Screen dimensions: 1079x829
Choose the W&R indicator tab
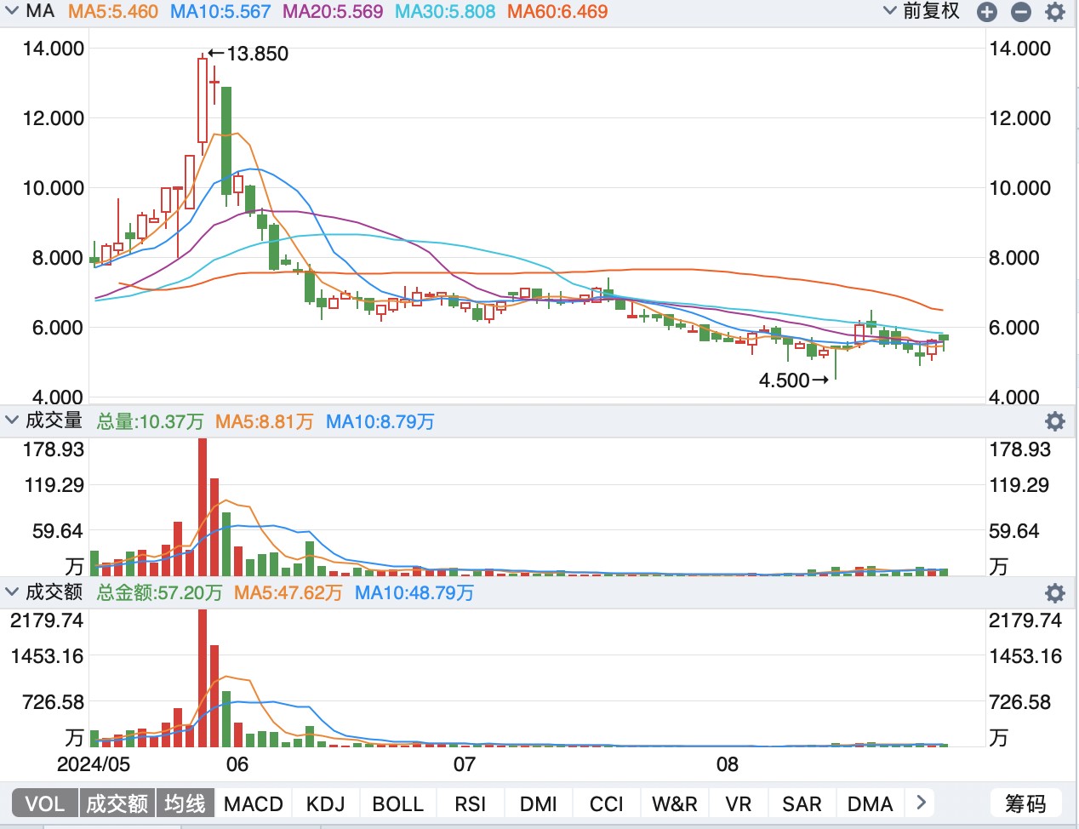[x=674, y=803]
